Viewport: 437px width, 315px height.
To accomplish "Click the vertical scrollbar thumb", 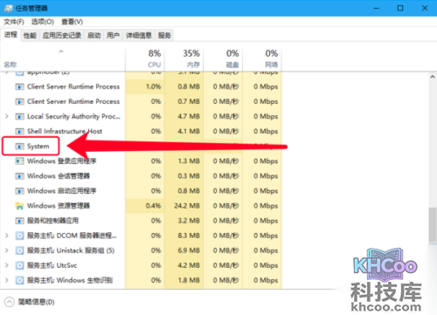I will click(x=433, y=225).
